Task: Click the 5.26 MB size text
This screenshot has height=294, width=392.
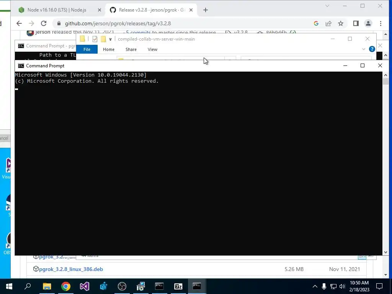Action: 294,269
